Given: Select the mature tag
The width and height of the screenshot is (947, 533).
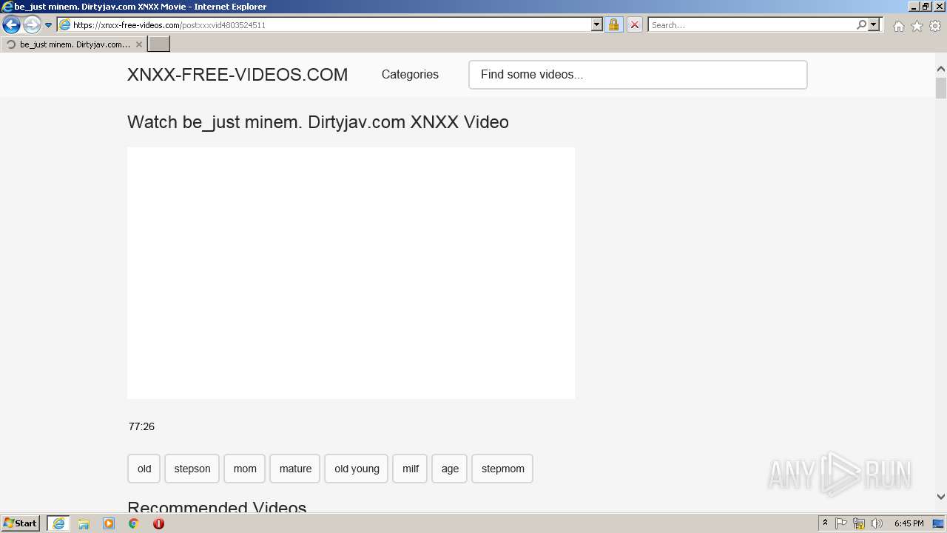Looking at the screenshot, I should click(x=295, y=469).
